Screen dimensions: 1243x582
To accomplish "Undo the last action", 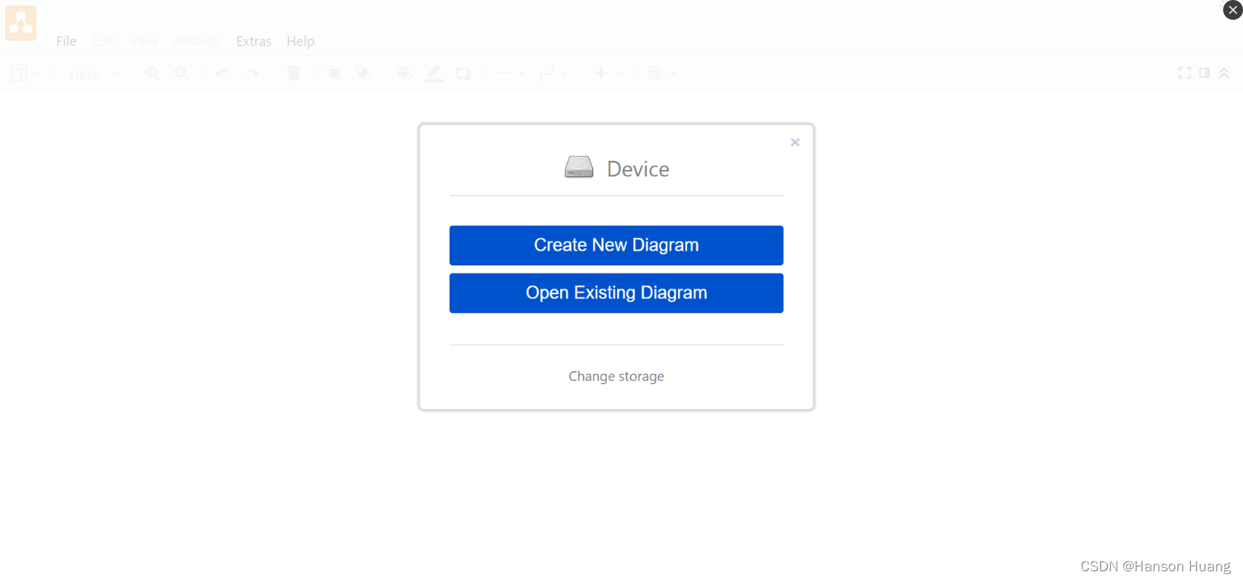I will click(220, 73).
